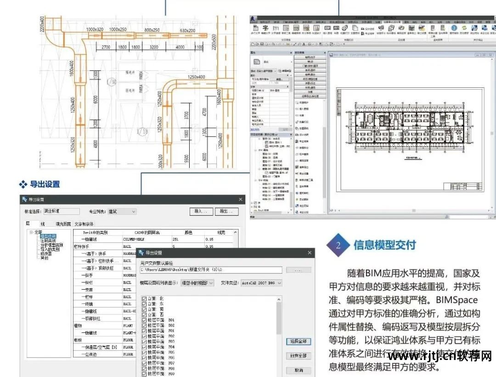Click the 选择全部 button
This screenshot has width=496, height=377.
[x=299, y=341]
